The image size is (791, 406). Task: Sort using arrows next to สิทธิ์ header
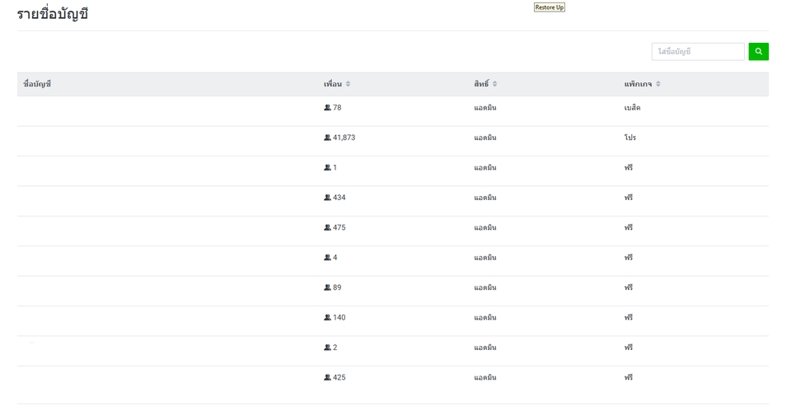(x=495, y=84)
